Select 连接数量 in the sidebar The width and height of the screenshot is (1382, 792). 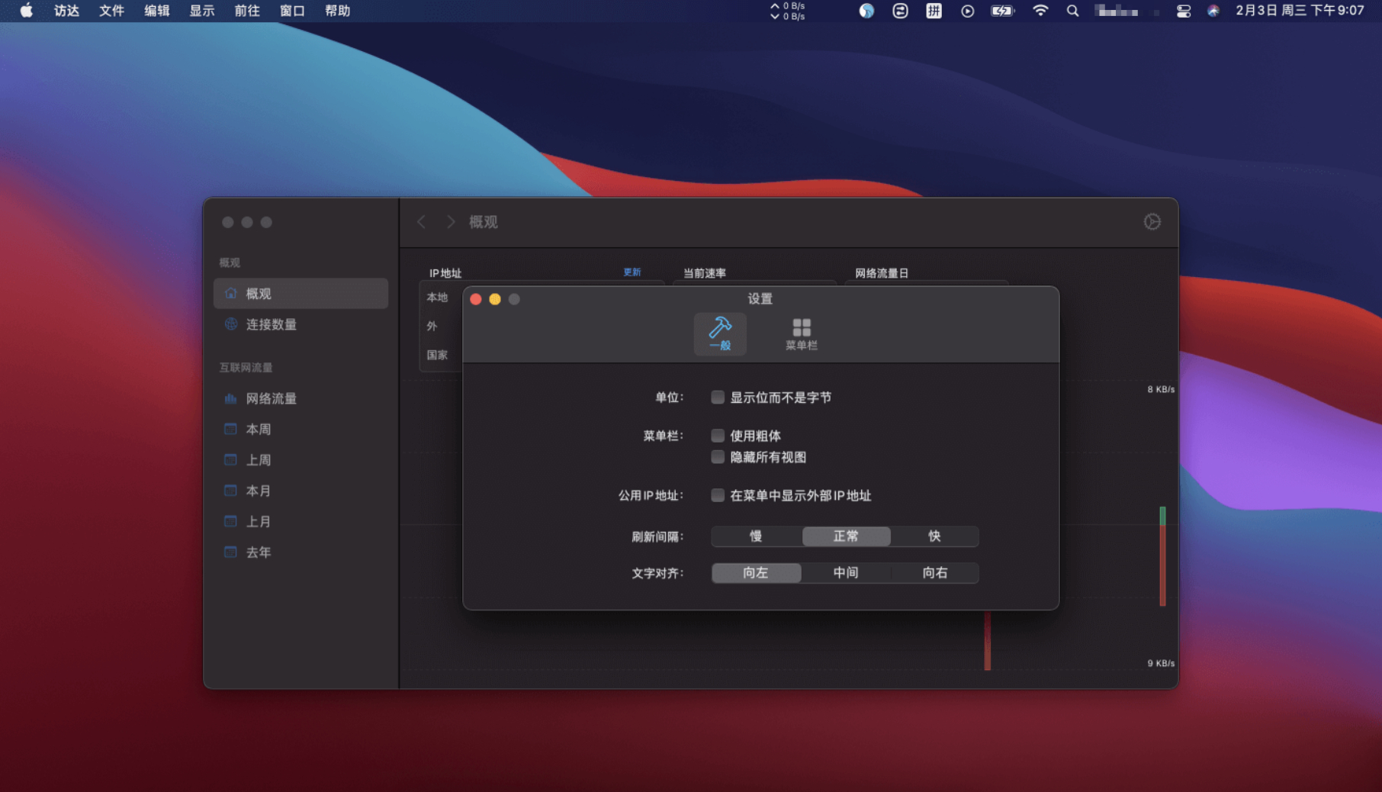point(271,324)
